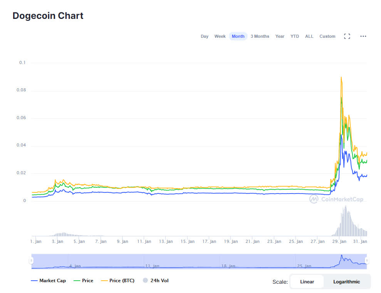
Task: Toggle 24h Vol legend circle
Action: pyautogui.click(x=146, y=281)
